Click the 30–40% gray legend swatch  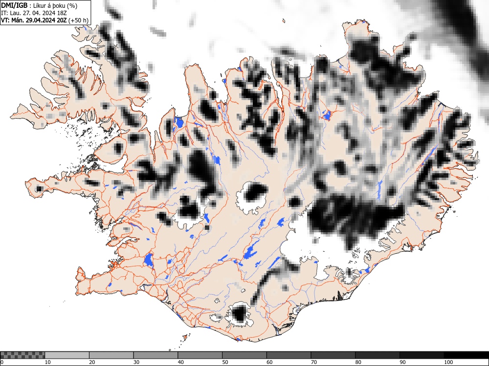tap(156, 355)
